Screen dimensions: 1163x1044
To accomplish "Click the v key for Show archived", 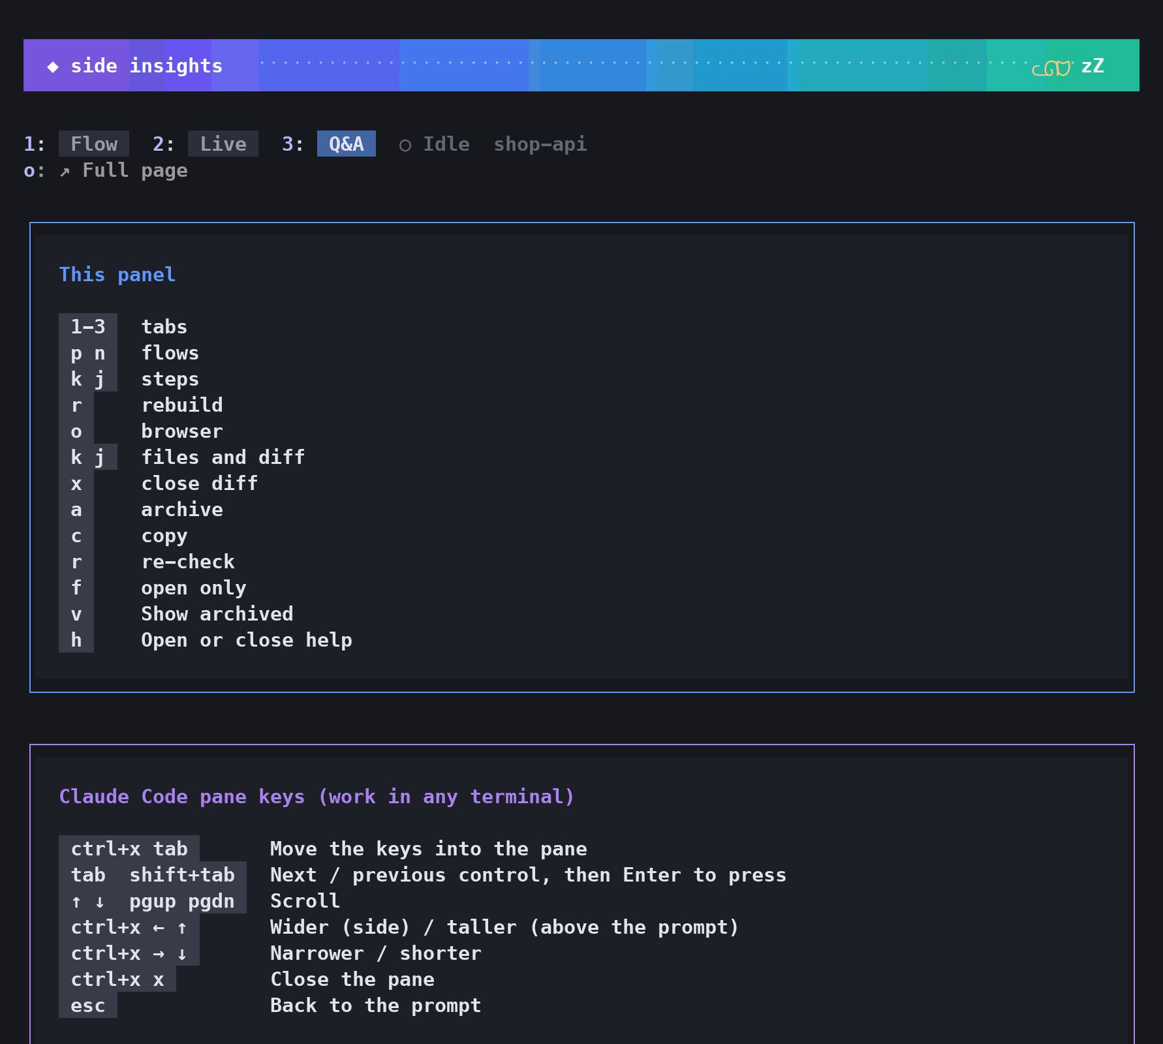I will pos(76,613).
